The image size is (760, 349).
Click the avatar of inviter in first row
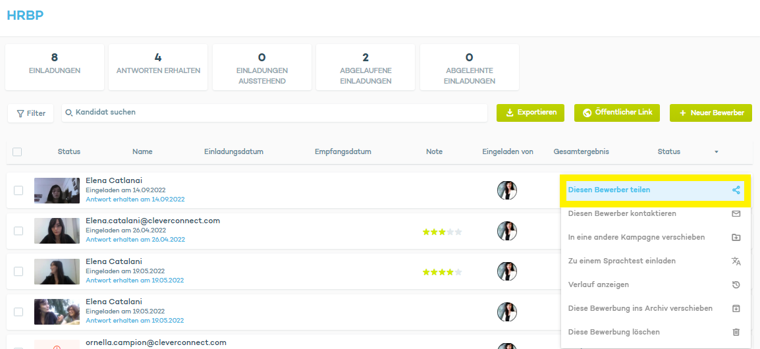(506, 190)
